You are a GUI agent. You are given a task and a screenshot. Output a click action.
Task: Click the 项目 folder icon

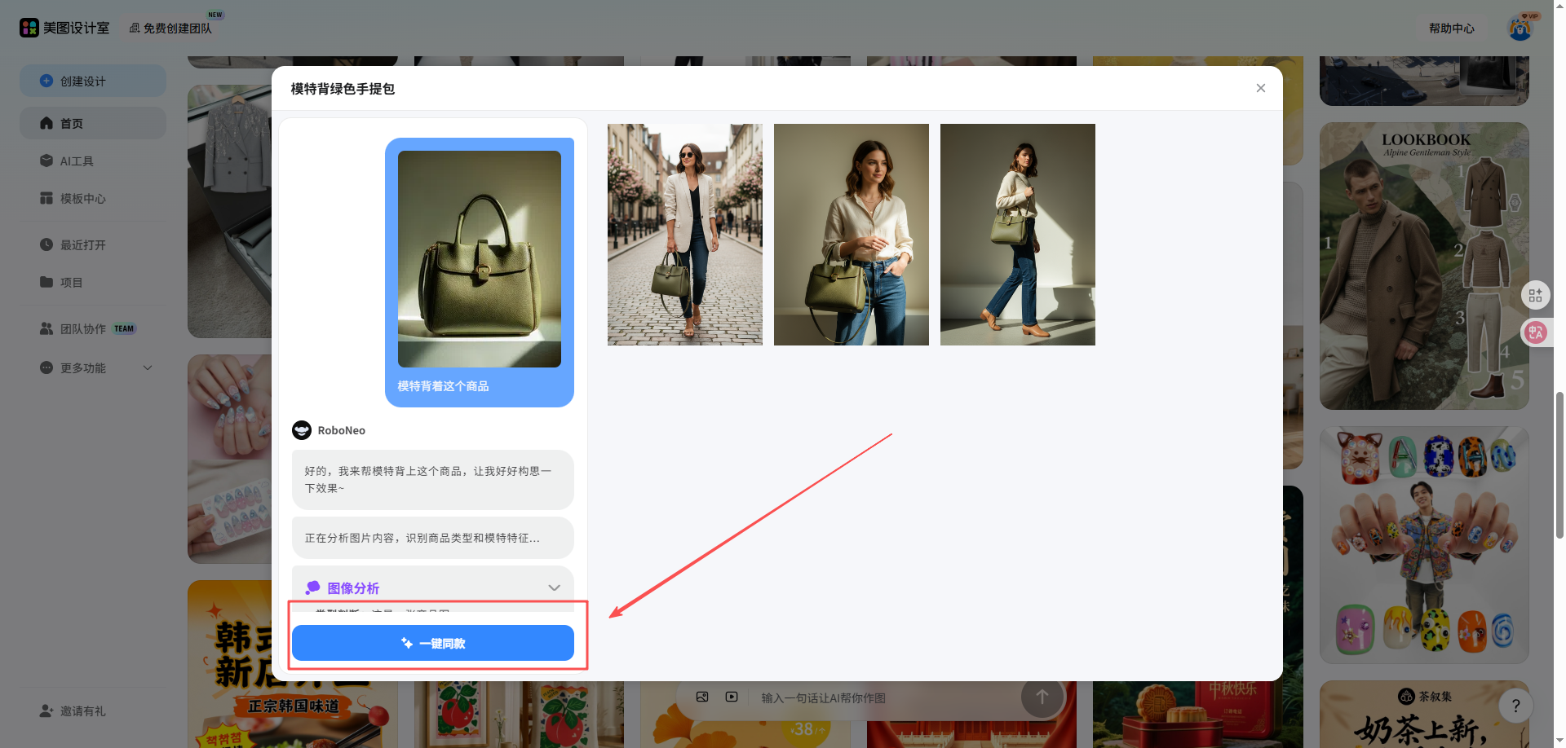(x=46, y=282)
